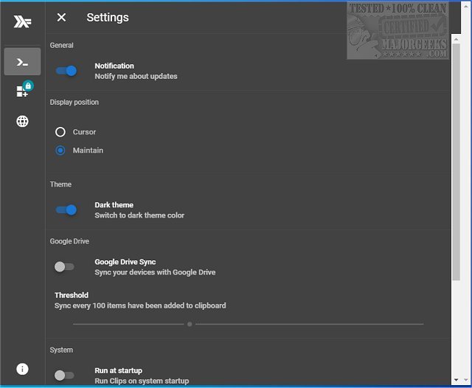472x388 pixels.
Task: Enable the Google Drive Sync switch
Action: (x=65, y=267)
